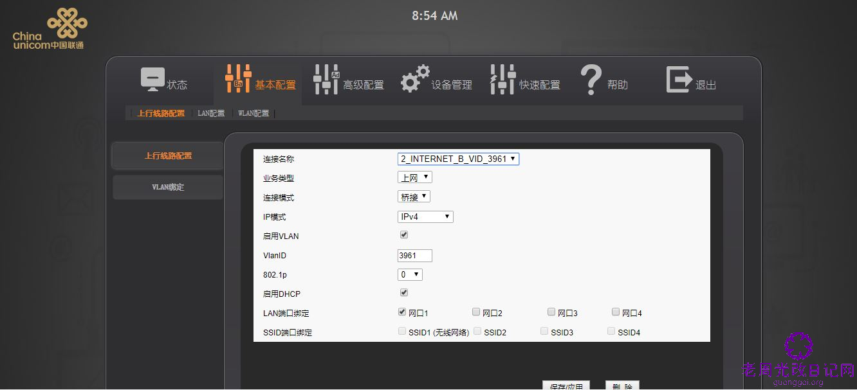Check the SSID4 binding checkbox

[611, 332]
